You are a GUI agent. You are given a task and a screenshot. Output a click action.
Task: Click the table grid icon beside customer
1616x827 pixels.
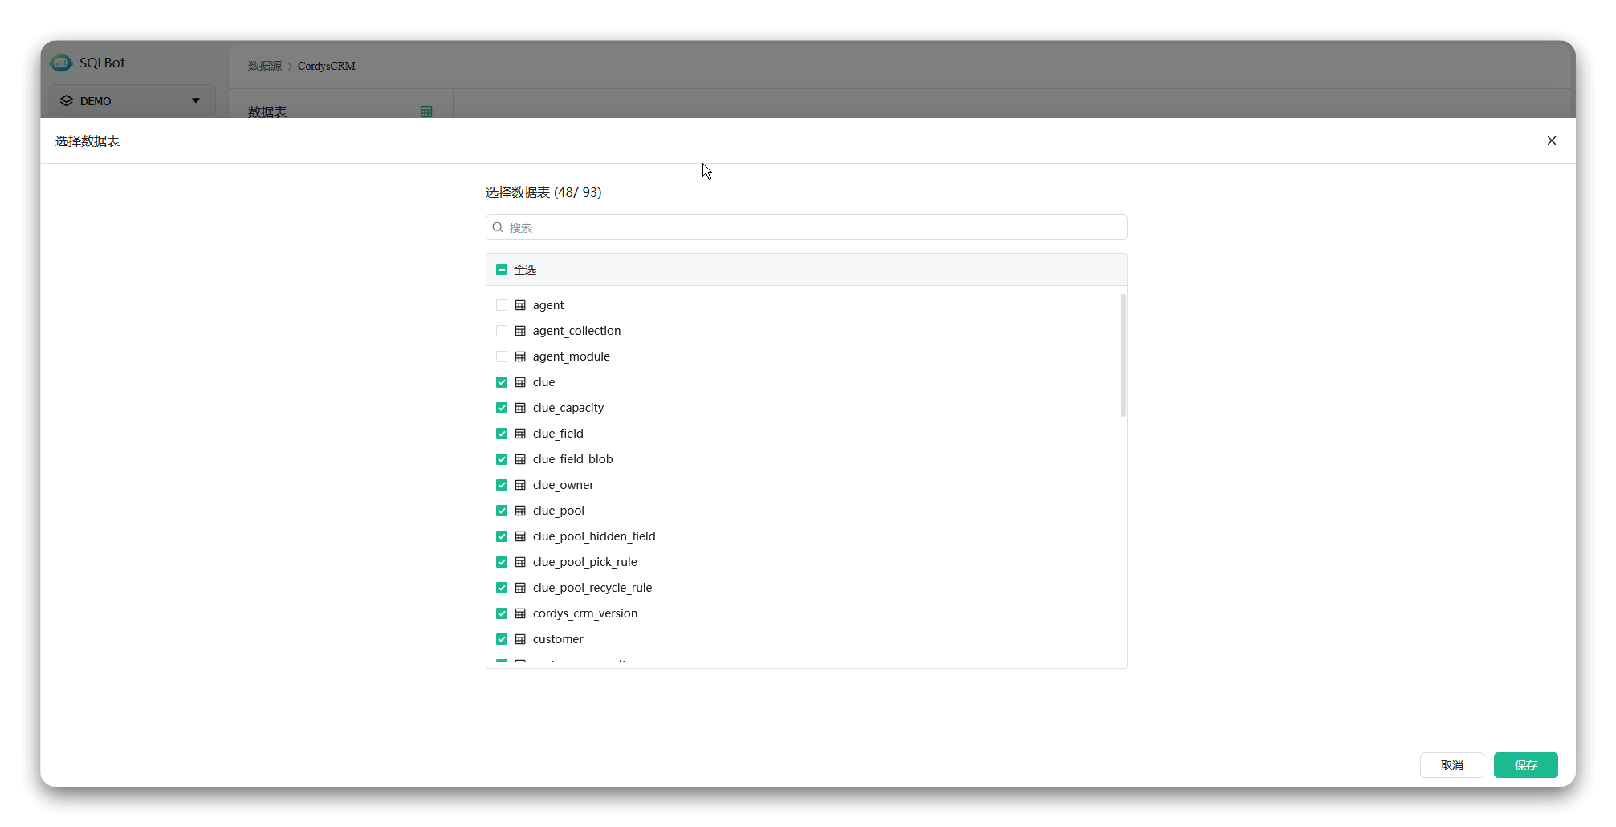tap(521, 639)
